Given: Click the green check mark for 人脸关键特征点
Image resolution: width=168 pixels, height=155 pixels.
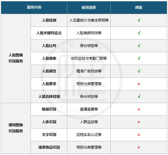Looking at the screenshot, I should (x=139, y=33).
